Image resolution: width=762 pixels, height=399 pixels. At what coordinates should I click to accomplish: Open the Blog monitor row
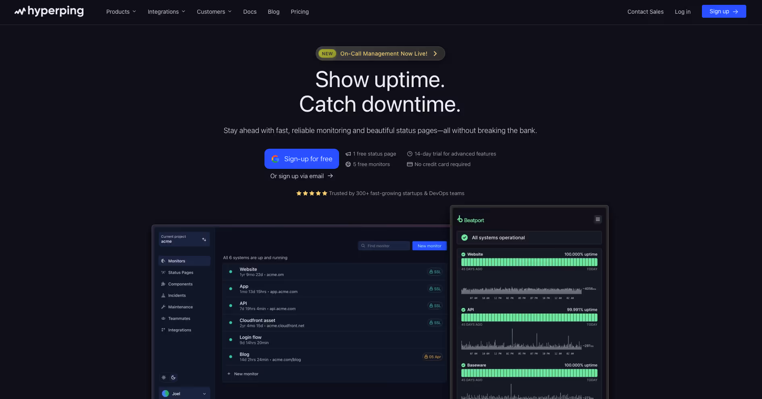(335, 357)
